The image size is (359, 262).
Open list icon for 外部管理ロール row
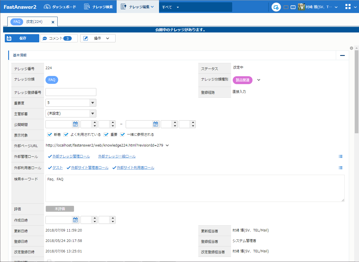click(341, 156)
